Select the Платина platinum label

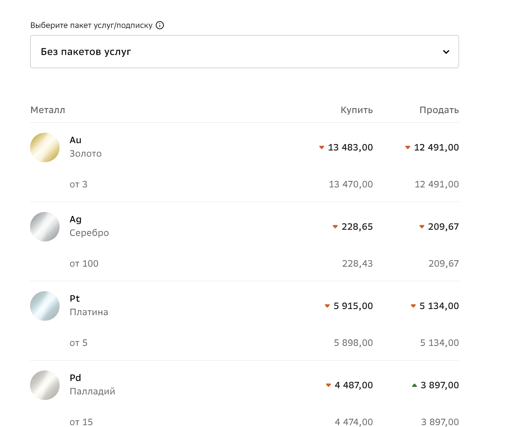tap(89, 312)
